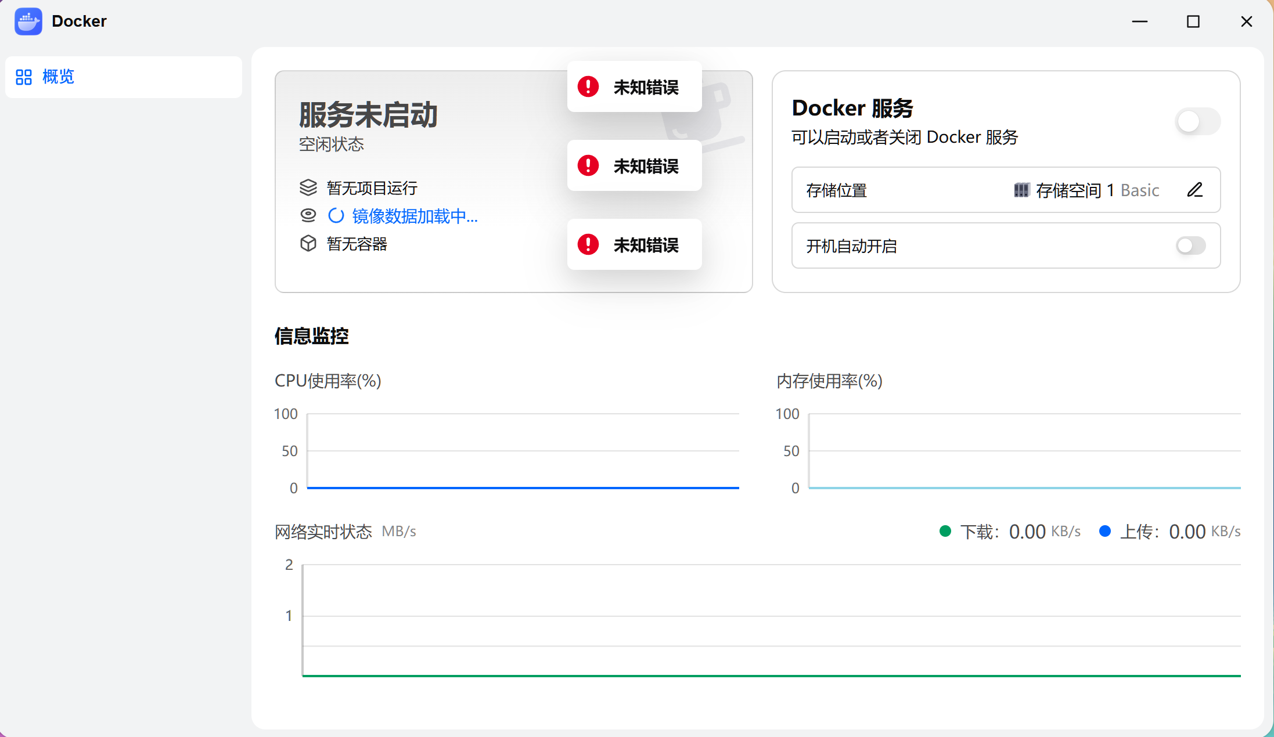Screen dimensions: 1274x737
Task: Click the 内存使用率(%) chart title
Action: [830, 381]
